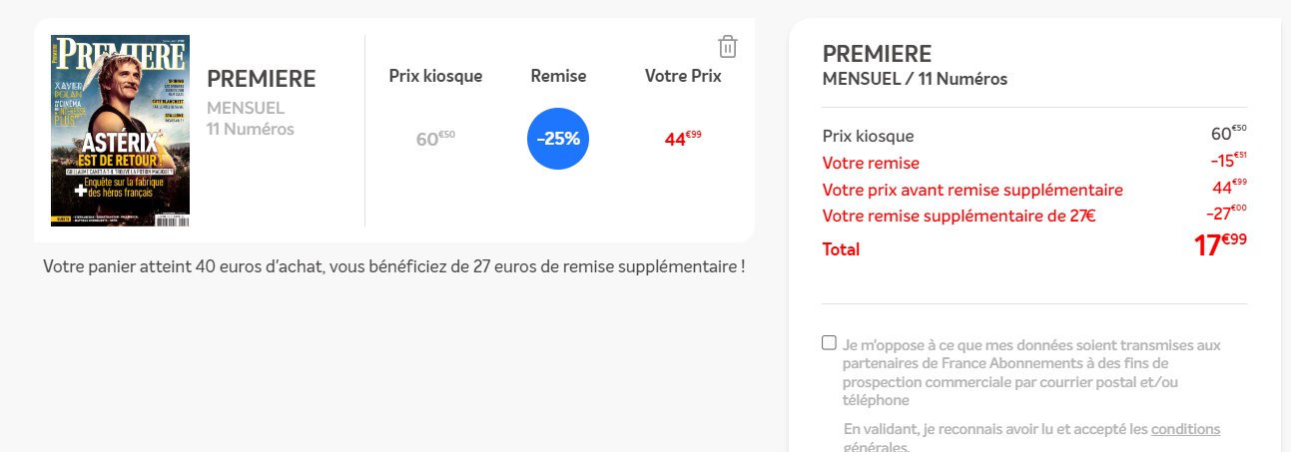Viewport: 1291px width, 452px height.
Task: Click the PREMIERE magazine cover thumbnail
Action: click(x=121, y=131)
